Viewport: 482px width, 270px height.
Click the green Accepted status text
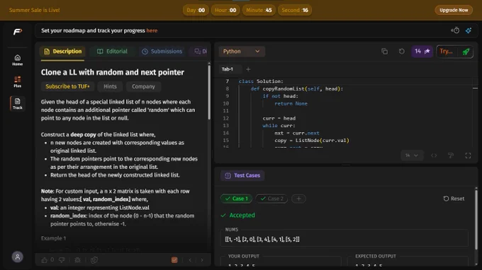(242, 215)
